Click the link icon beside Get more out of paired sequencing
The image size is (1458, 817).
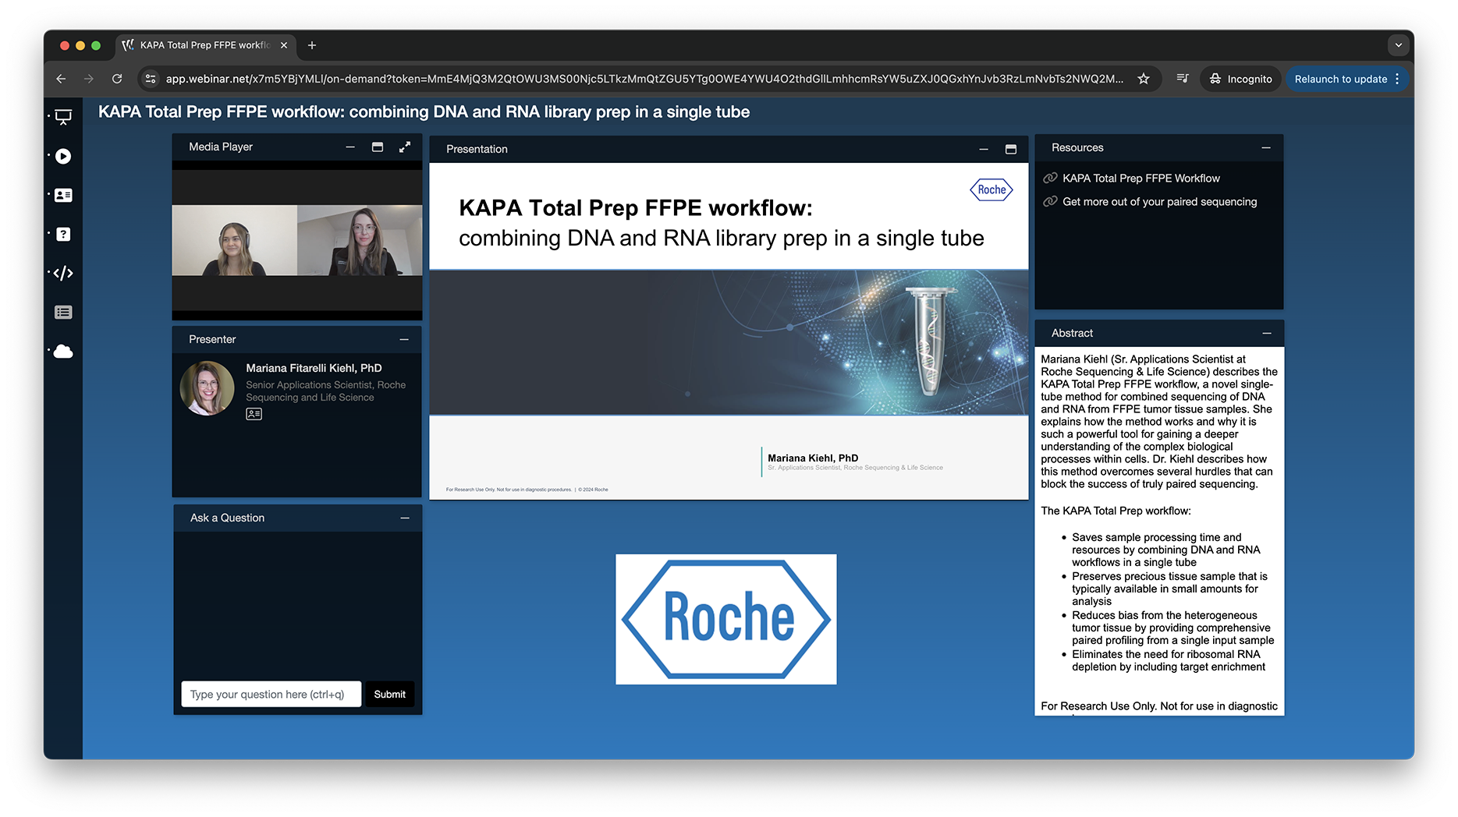[1051, 201]
